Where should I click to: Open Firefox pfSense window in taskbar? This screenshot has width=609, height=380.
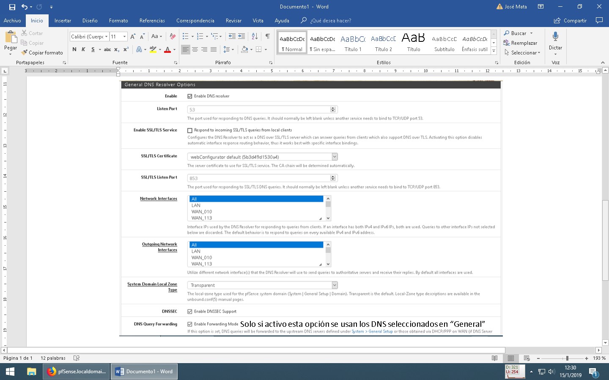77,372
